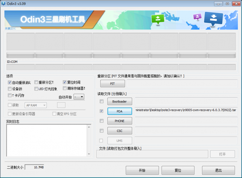Click the PDA file path field
Viewport: 242px width, 178px height.
point(186,111)
